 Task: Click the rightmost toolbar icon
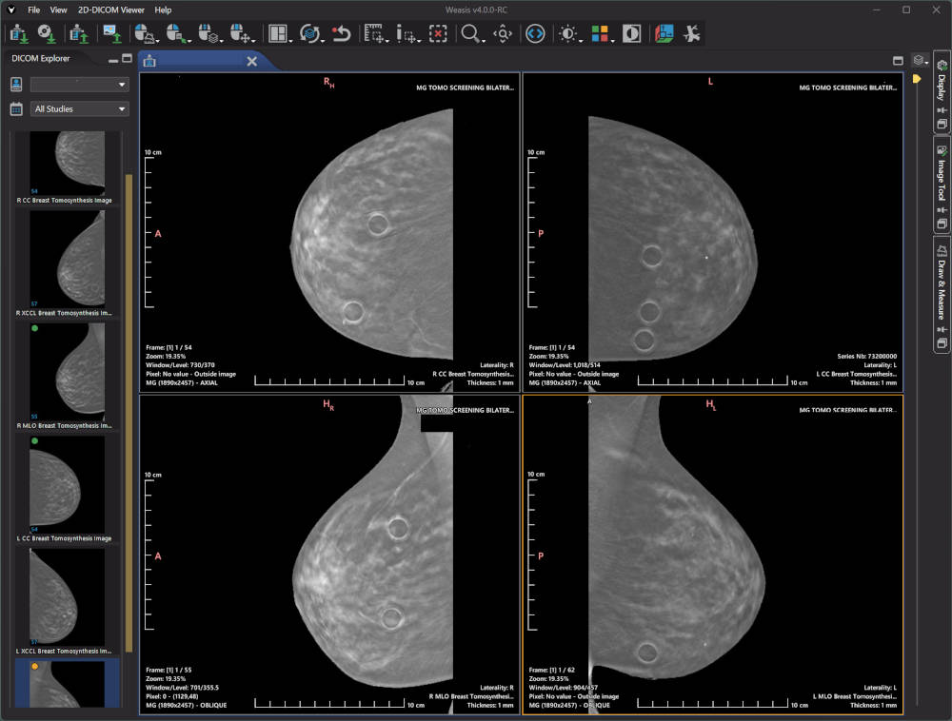(x=691, y=34)
